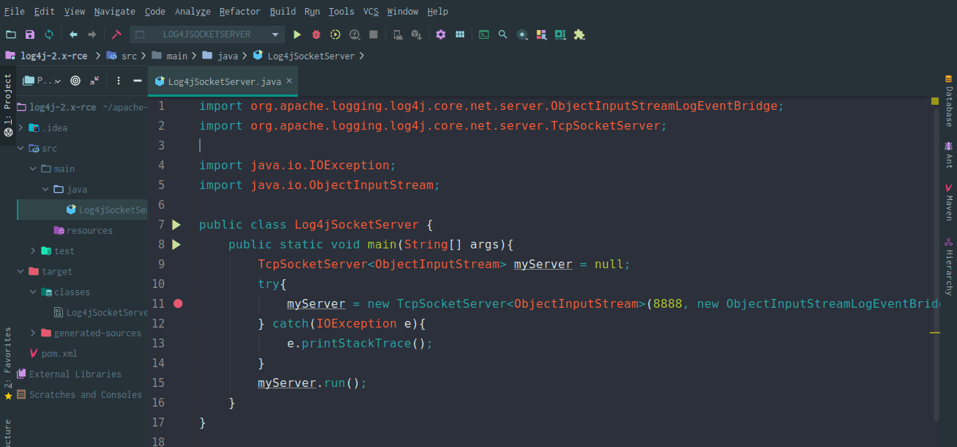Click the src breadcrumb in navigation bar
This screenshot has height=447, width=957.
129,56
